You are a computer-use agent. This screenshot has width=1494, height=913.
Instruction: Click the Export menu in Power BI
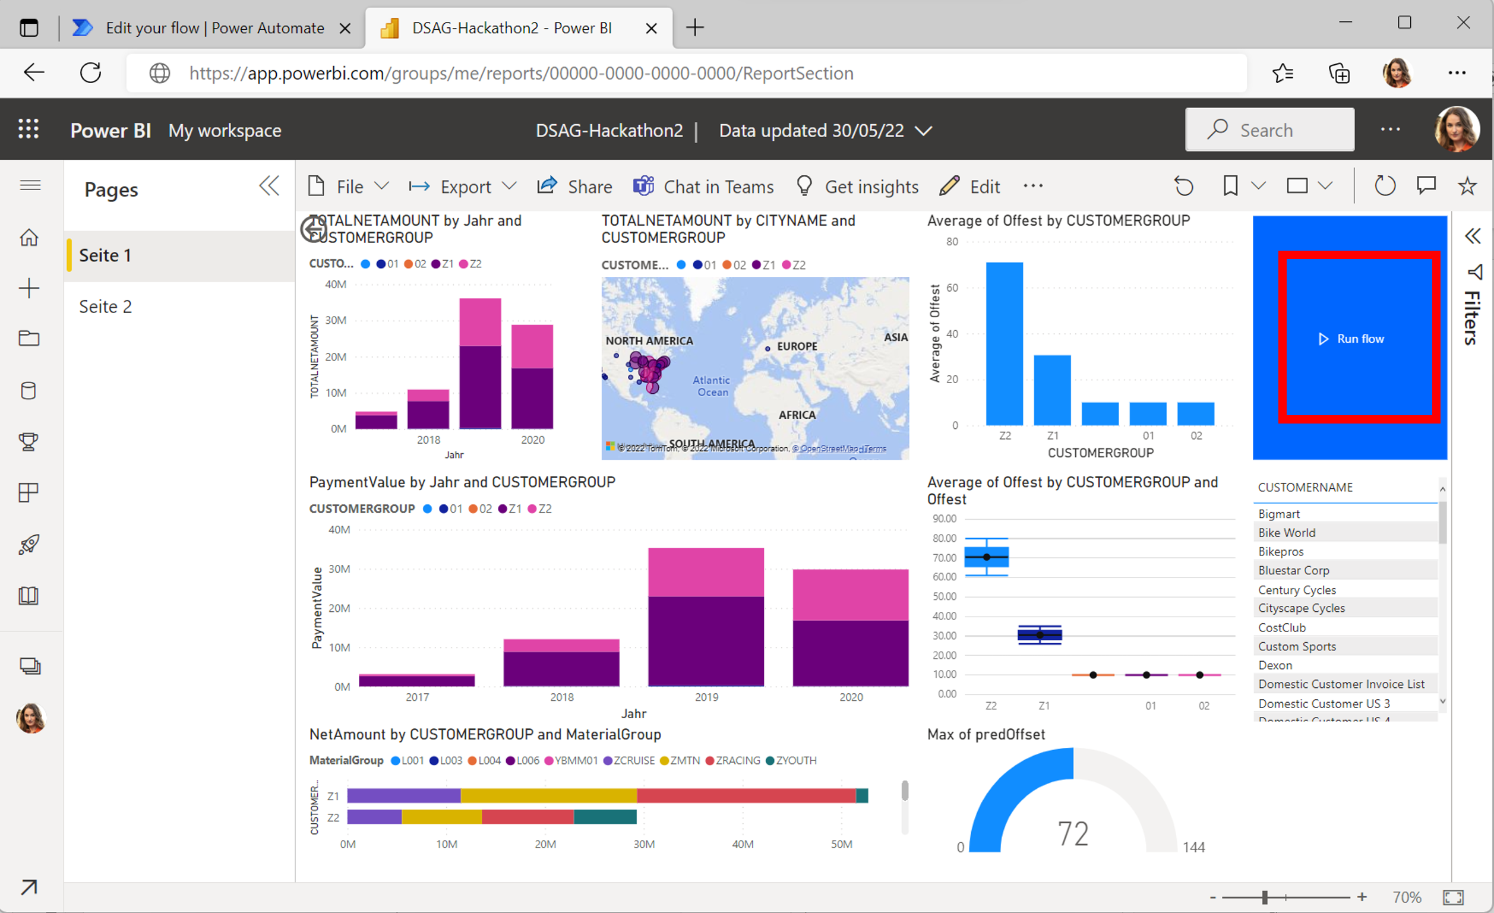point(464,187)
